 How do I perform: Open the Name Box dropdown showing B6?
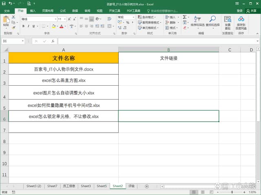(23, 41)
